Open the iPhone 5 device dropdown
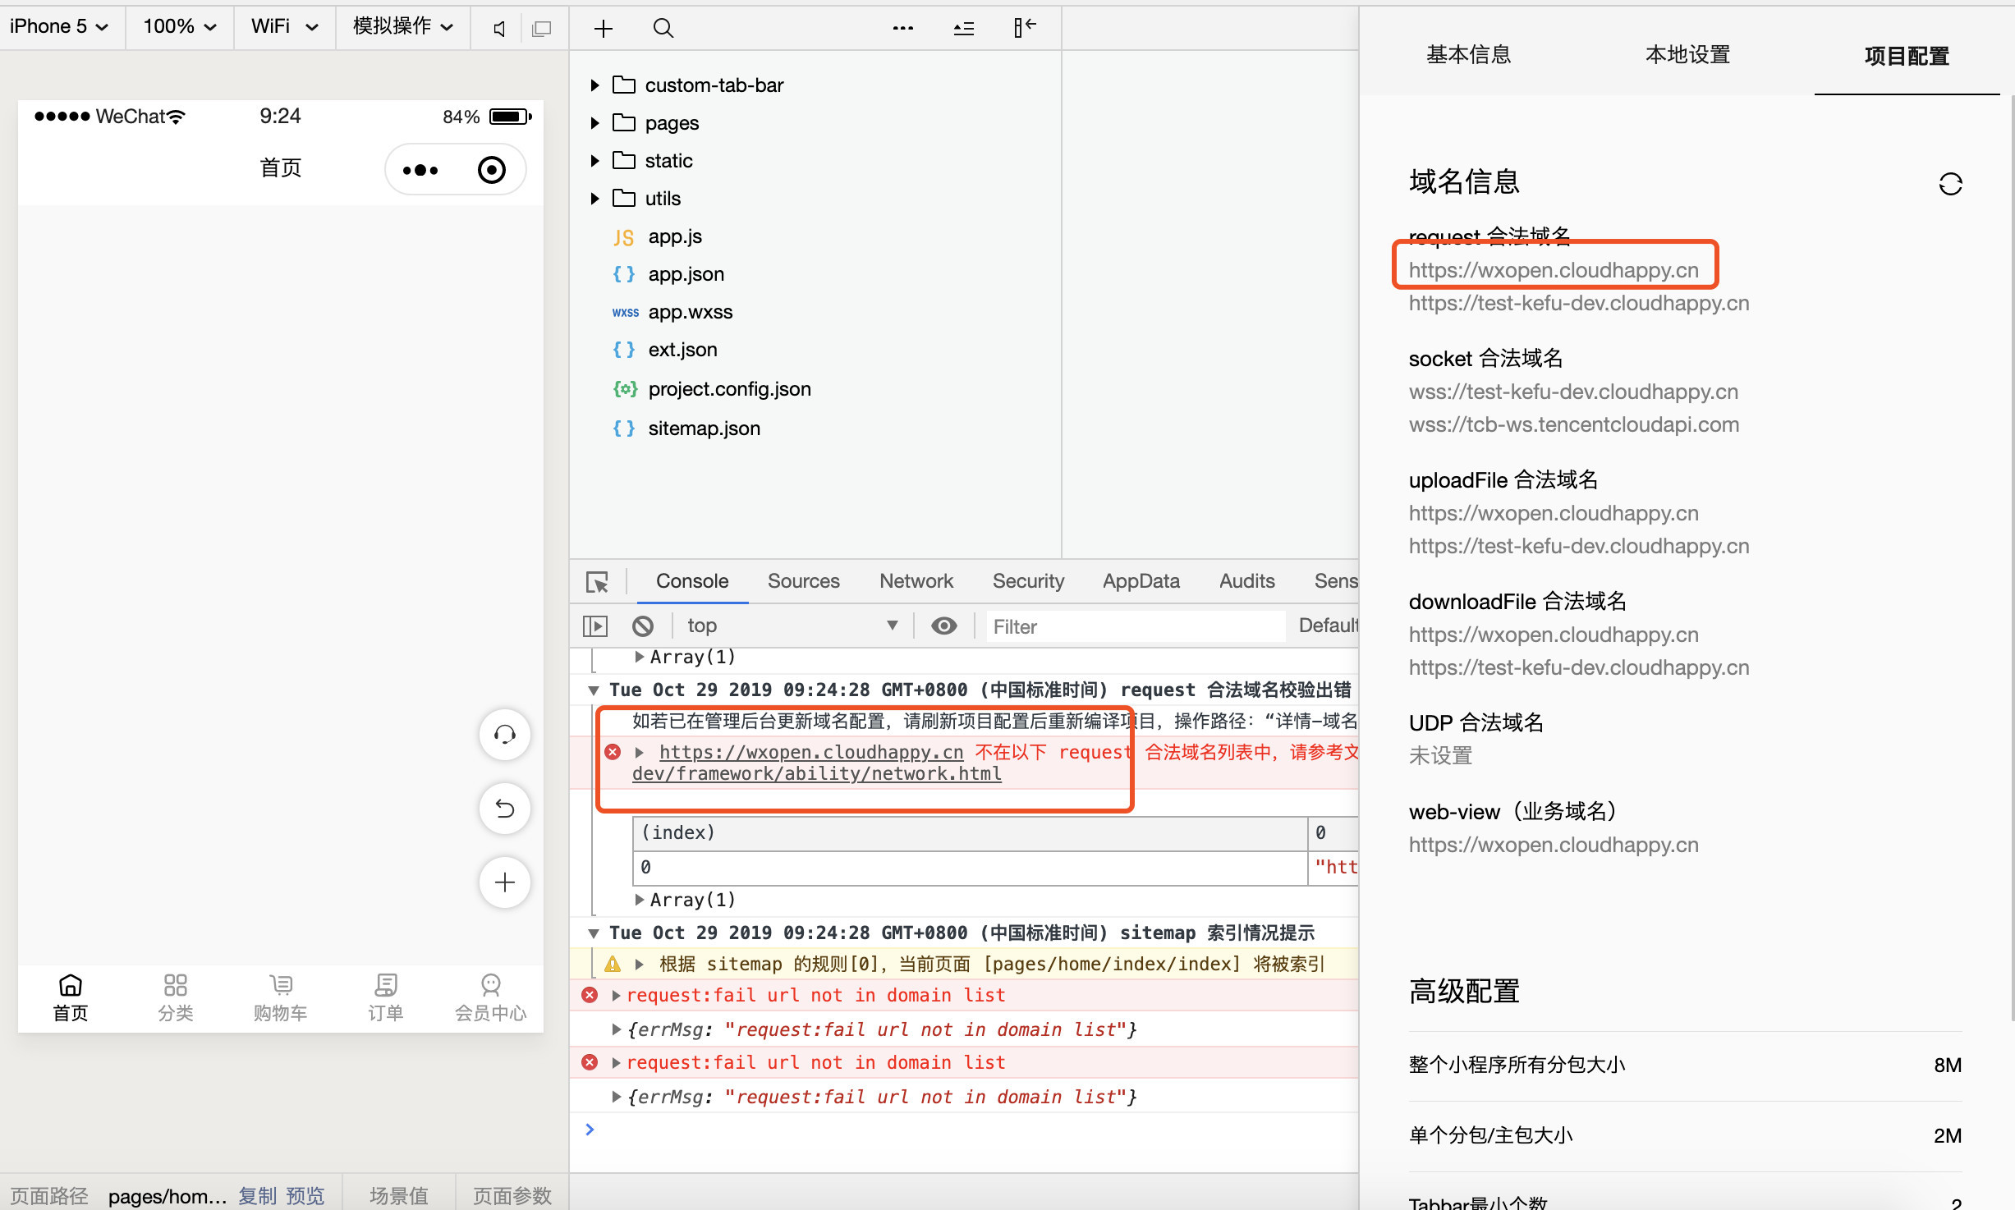The image size is (2015, 1210). coord(59,27)
